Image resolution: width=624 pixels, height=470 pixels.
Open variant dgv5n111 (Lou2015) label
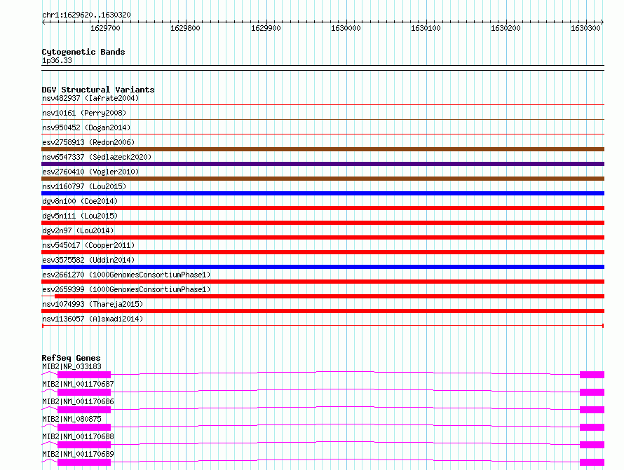[x=80, y=216]
